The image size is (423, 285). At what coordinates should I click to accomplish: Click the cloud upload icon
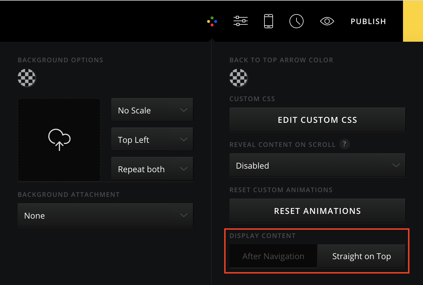59,140
